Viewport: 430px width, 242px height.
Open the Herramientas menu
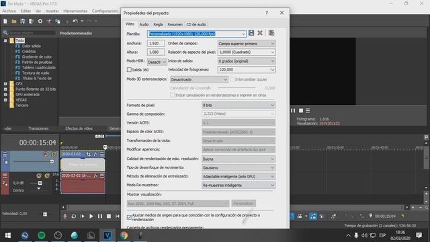click(75, 11)
